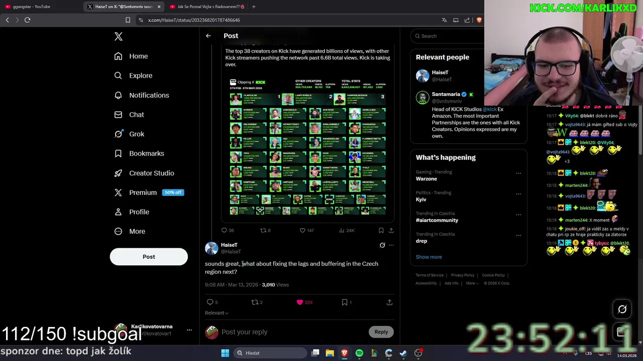643x361 pixels.
Task: Expand the footer More menu
Action: tap(472, 283)
